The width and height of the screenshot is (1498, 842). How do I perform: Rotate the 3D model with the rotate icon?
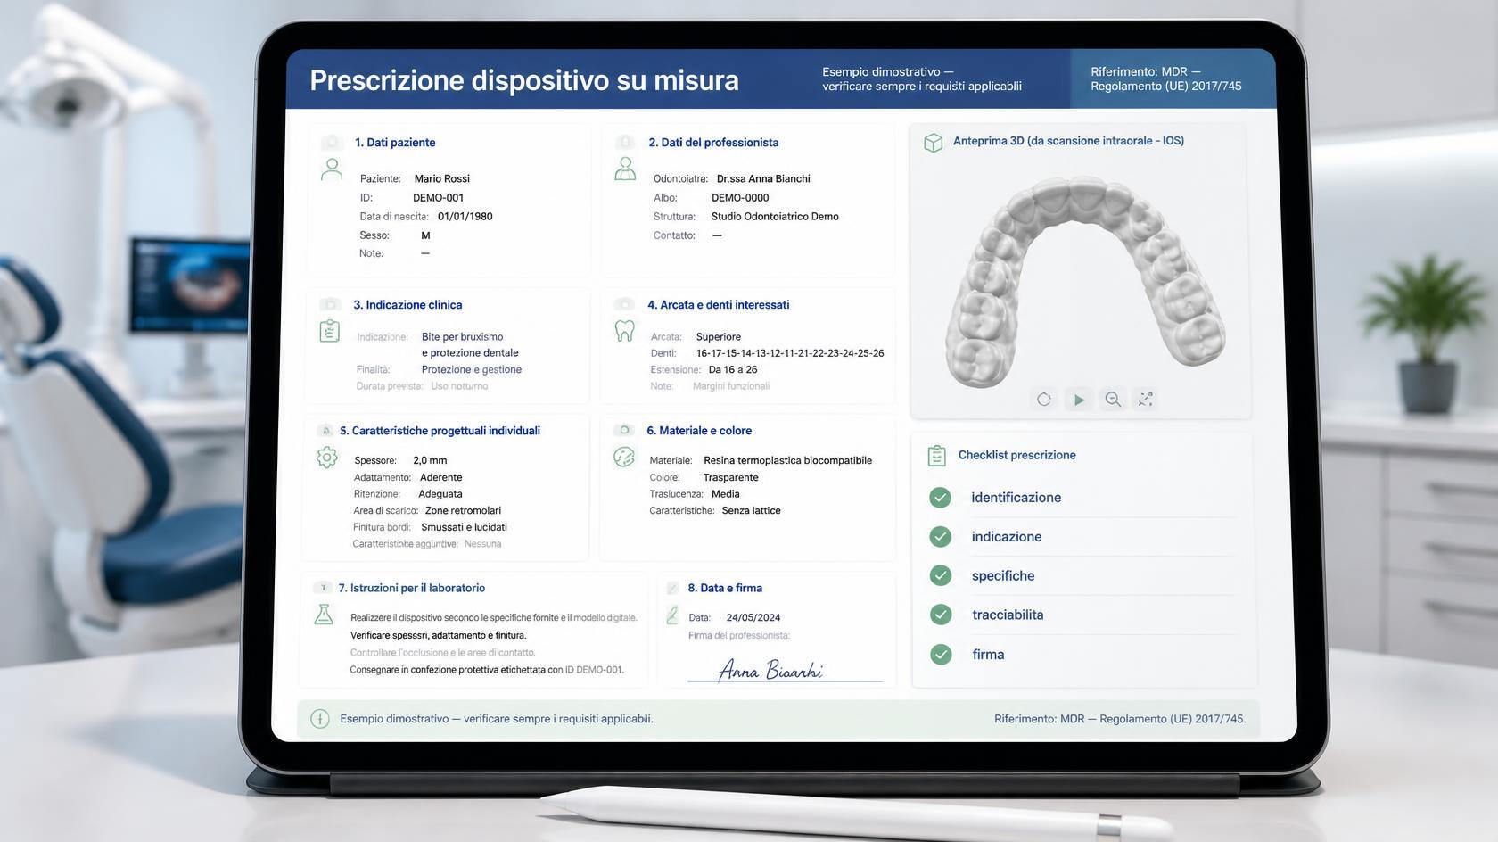[1044, 400]
